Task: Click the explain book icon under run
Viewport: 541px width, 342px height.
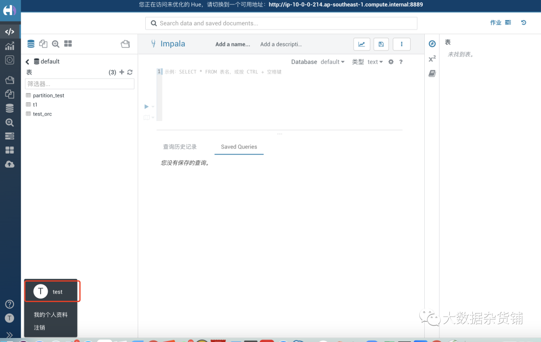Action: click(x=147, y=117)
